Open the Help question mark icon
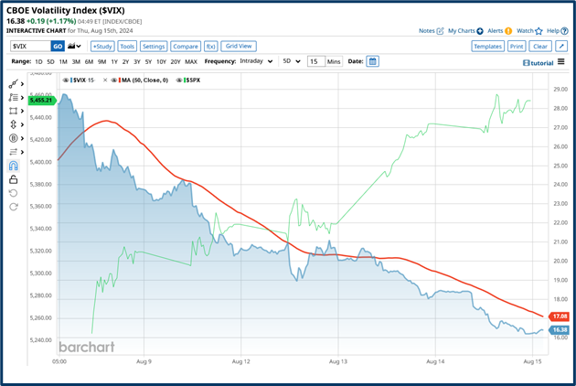The width and height of the screenshot is (576, 386). tap(565, 31)
